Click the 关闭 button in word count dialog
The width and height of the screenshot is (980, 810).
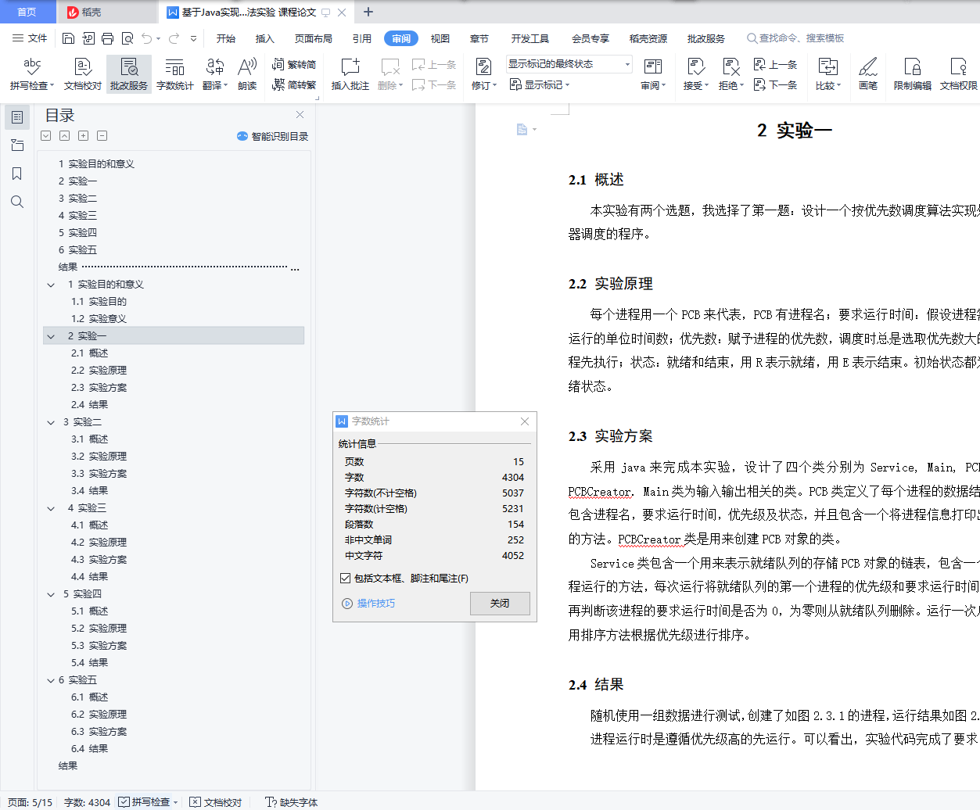click(500, 604)
